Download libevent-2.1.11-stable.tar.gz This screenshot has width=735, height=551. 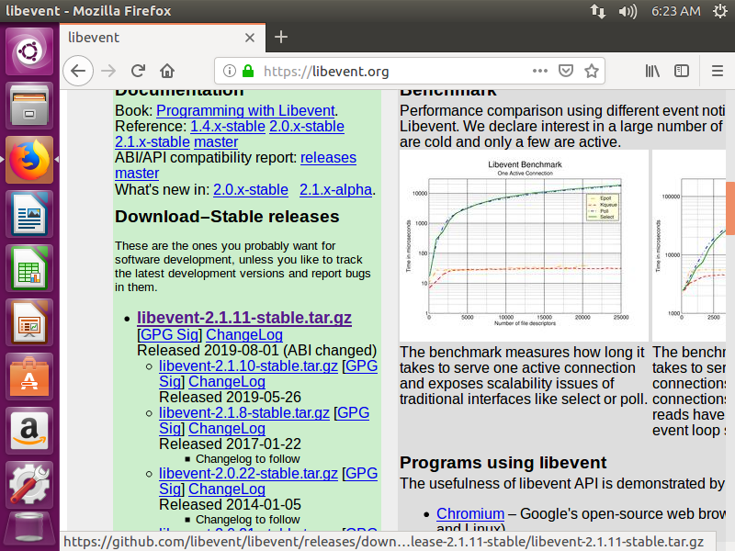click(244, 318)
